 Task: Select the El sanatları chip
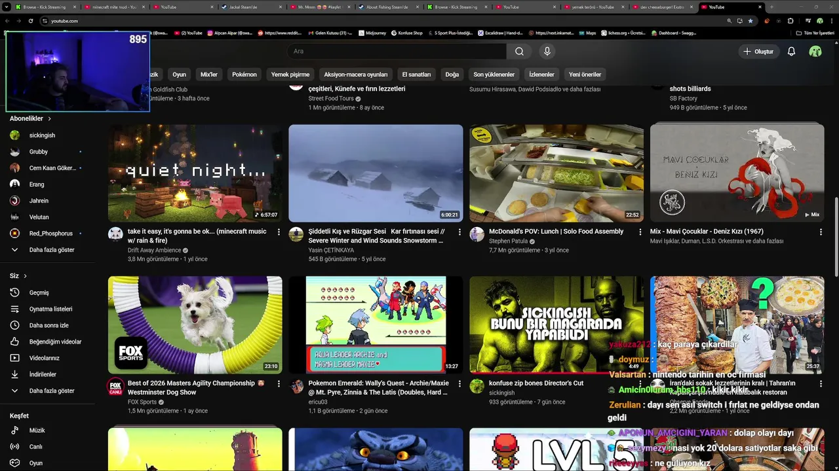click(x=416, y=75)
